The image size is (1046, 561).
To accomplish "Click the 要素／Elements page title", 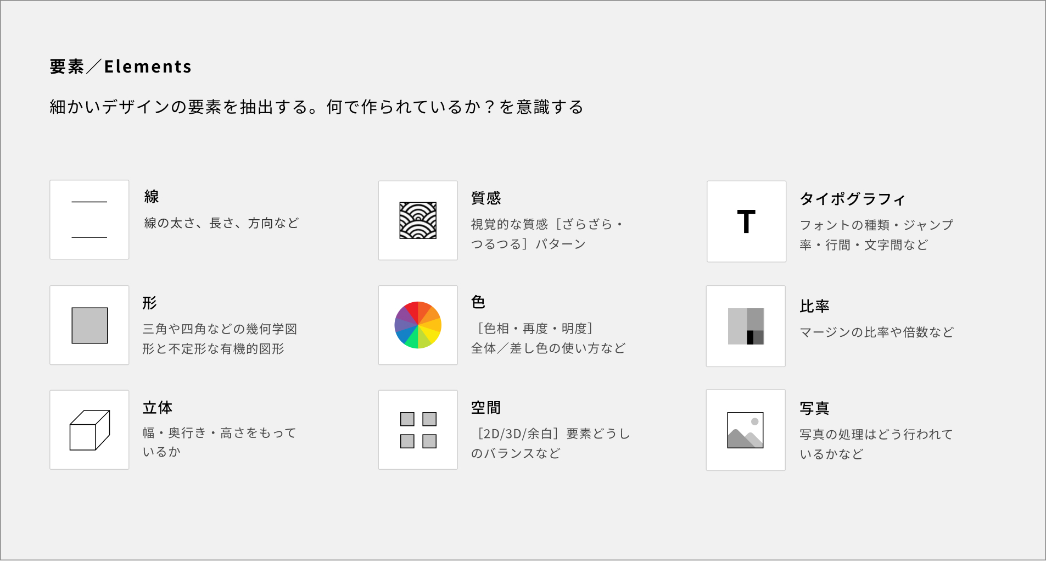I will (121, 66).
